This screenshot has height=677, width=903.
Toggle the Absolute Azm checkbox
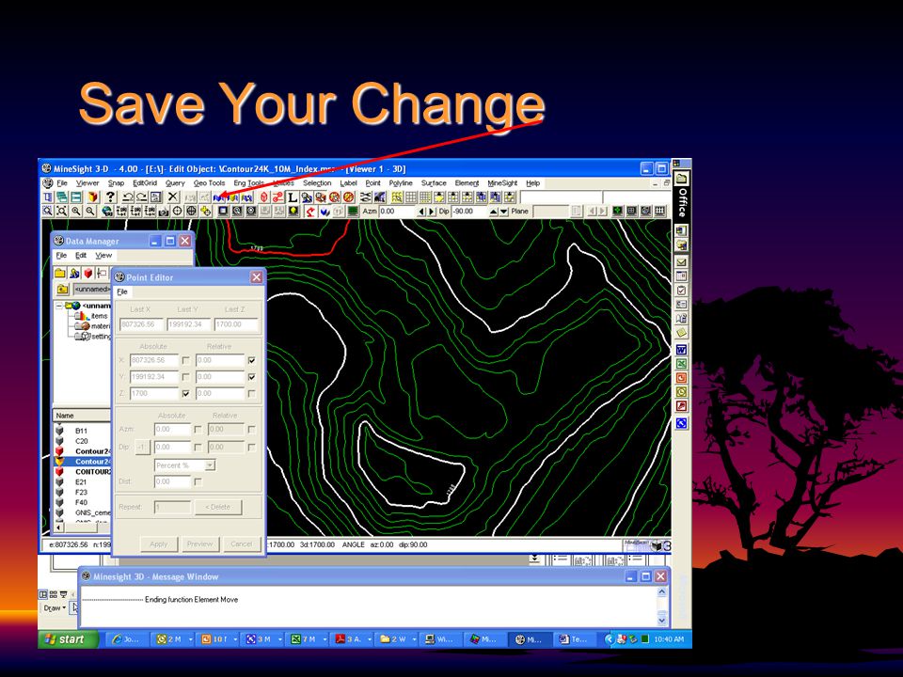click(198, 430)
